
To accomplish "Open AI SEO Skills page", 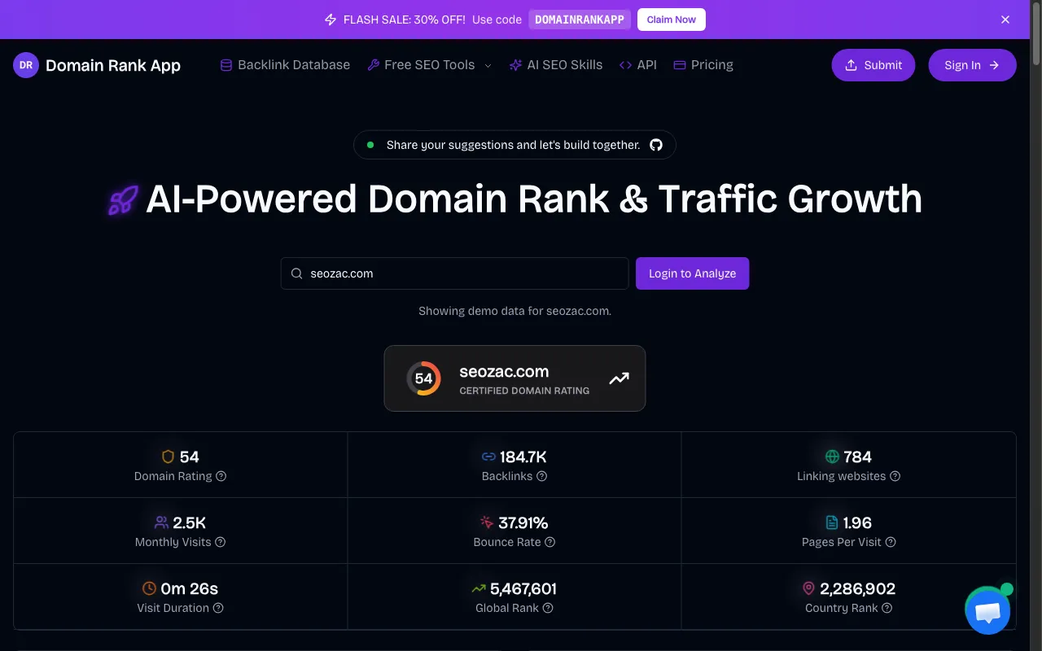I will [556, 65].
